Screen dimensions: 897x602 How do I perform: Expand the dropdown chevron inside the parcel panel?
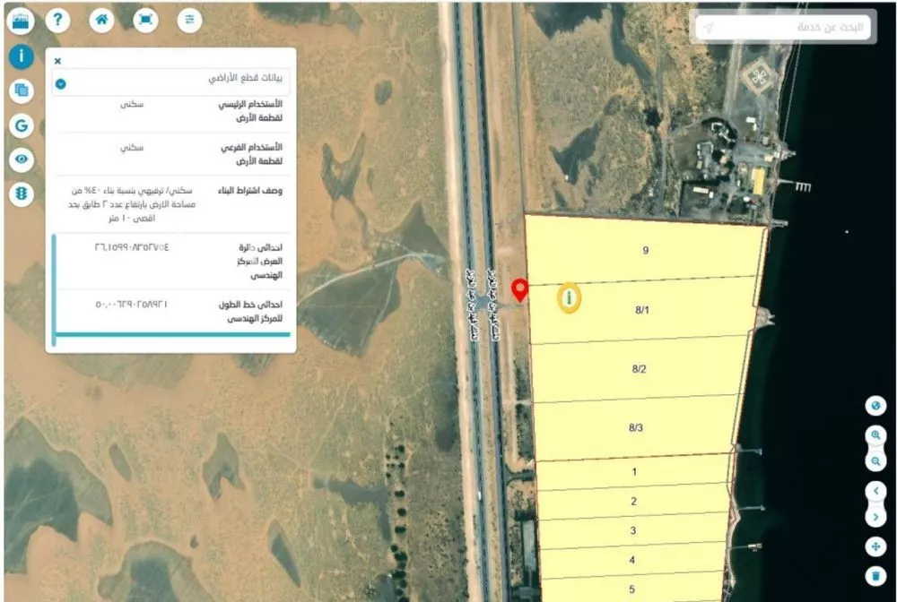(60, 84)
